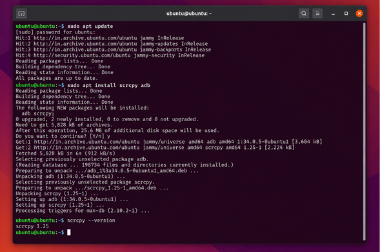Close the terminal window
This screenshot has height=252, width=380.
click(359, 14)
